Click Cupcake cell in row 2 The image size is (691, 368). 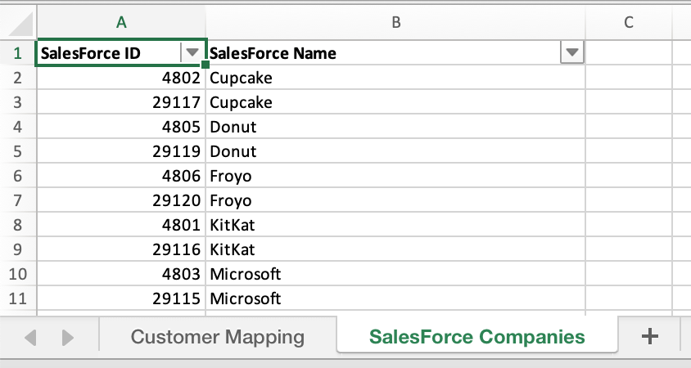[395, 78]
